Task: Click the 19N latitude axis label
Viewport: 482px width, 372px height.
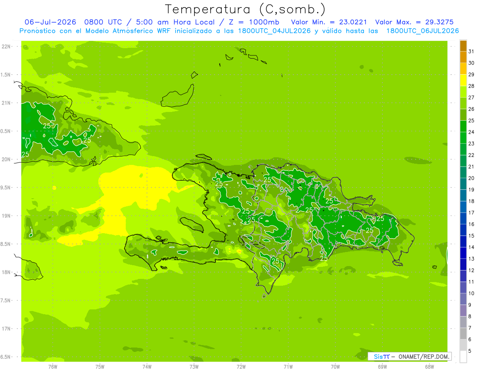Action: tap(6, 216)
